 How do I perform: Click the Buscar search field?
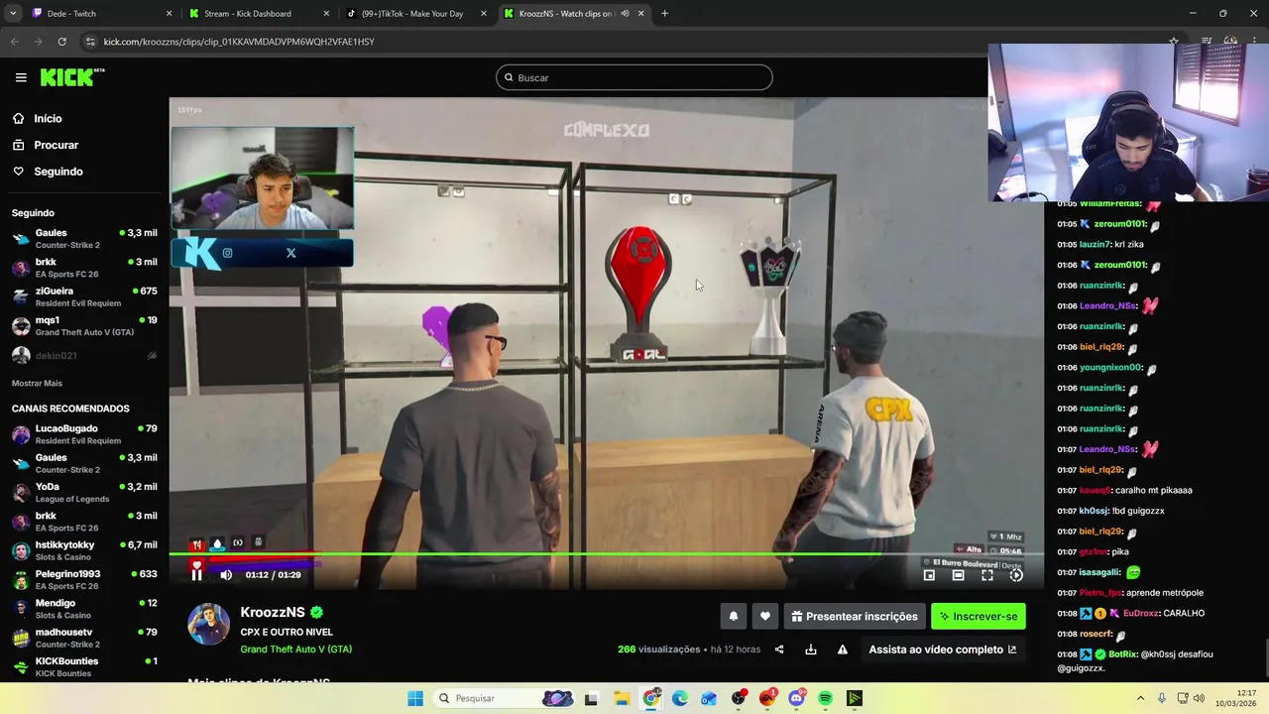pos(634,77)
